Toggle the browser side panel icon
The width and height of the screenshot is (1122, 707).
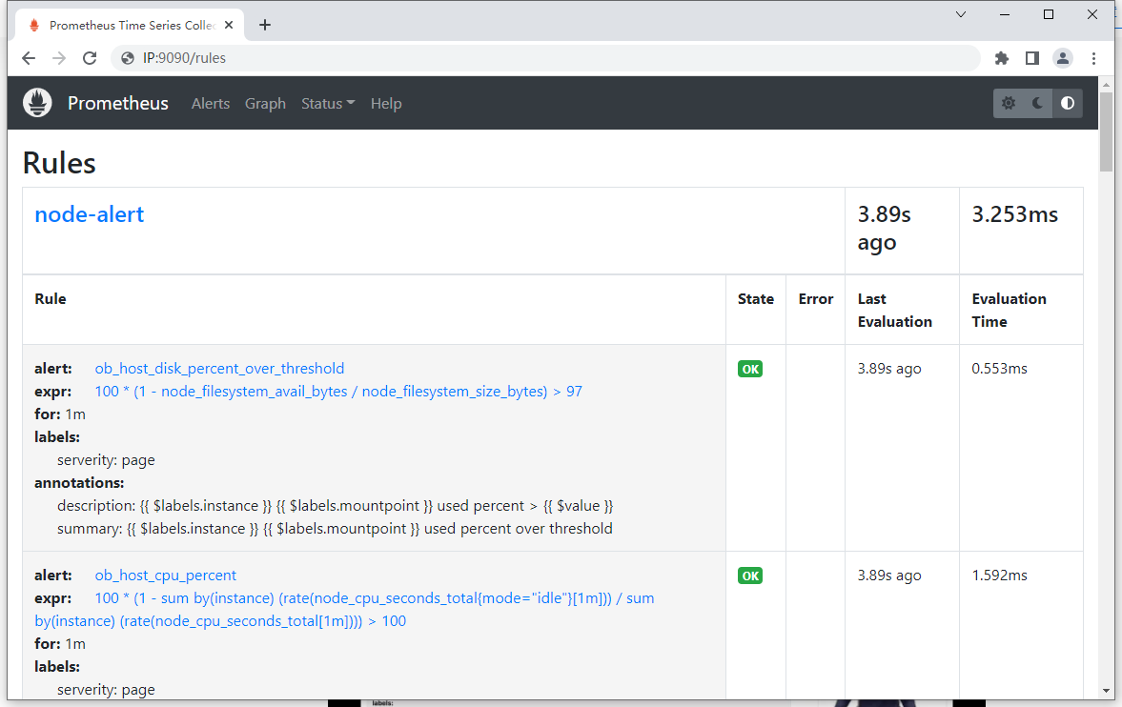click(x=1031, y=58)
